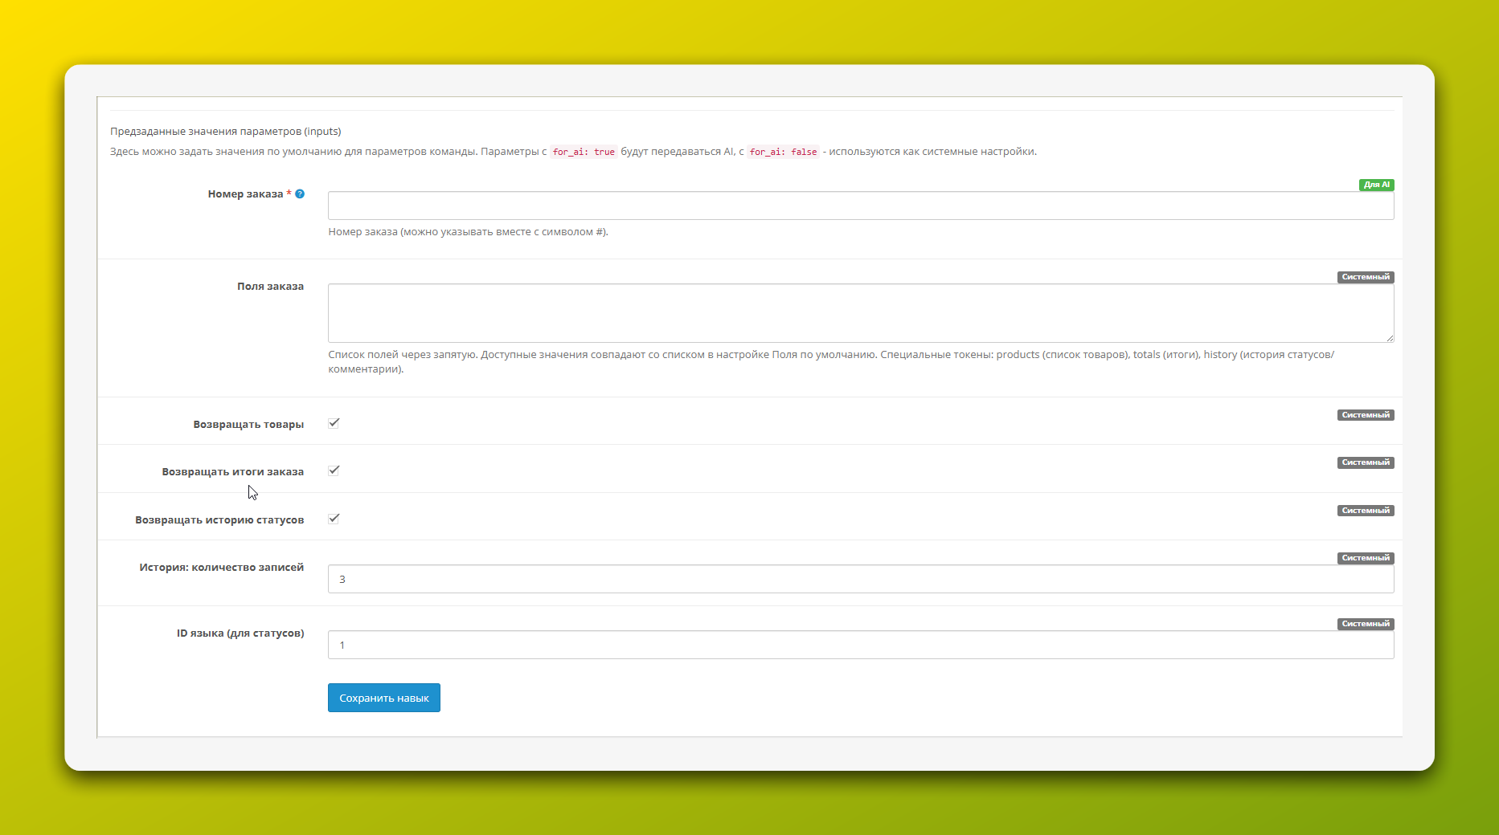Click into the Поля заказа text area
1499x835 pixels.
tap(860, 312)
